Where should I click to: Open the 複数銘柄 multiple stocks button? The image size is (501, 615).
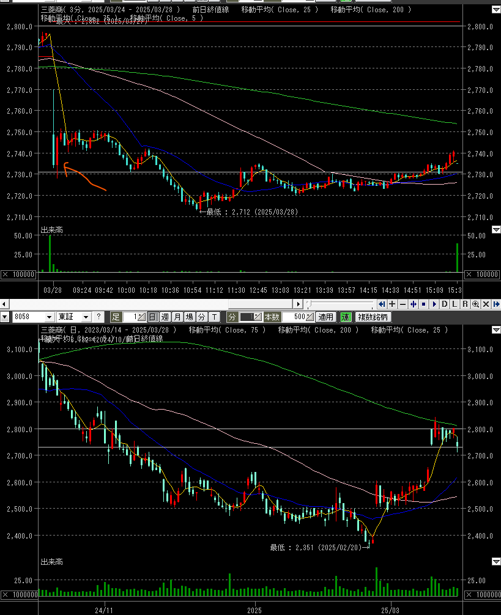(373, 317)
